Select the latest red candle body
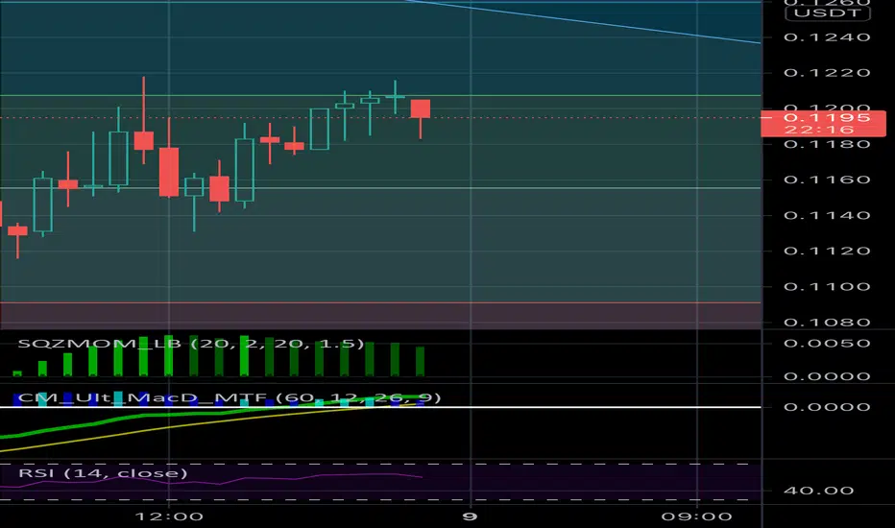Viewport: 895px width, 528px height. pyautogui.click(x=420, y=108)
